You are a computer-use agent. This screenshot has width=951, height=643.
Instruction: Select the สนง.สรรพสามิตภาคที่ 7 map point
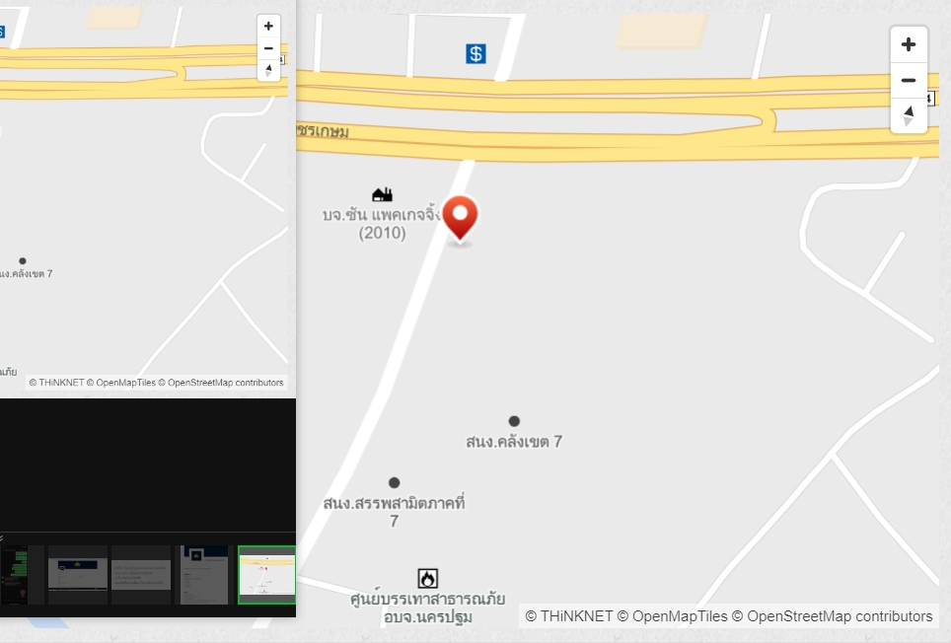395,482
